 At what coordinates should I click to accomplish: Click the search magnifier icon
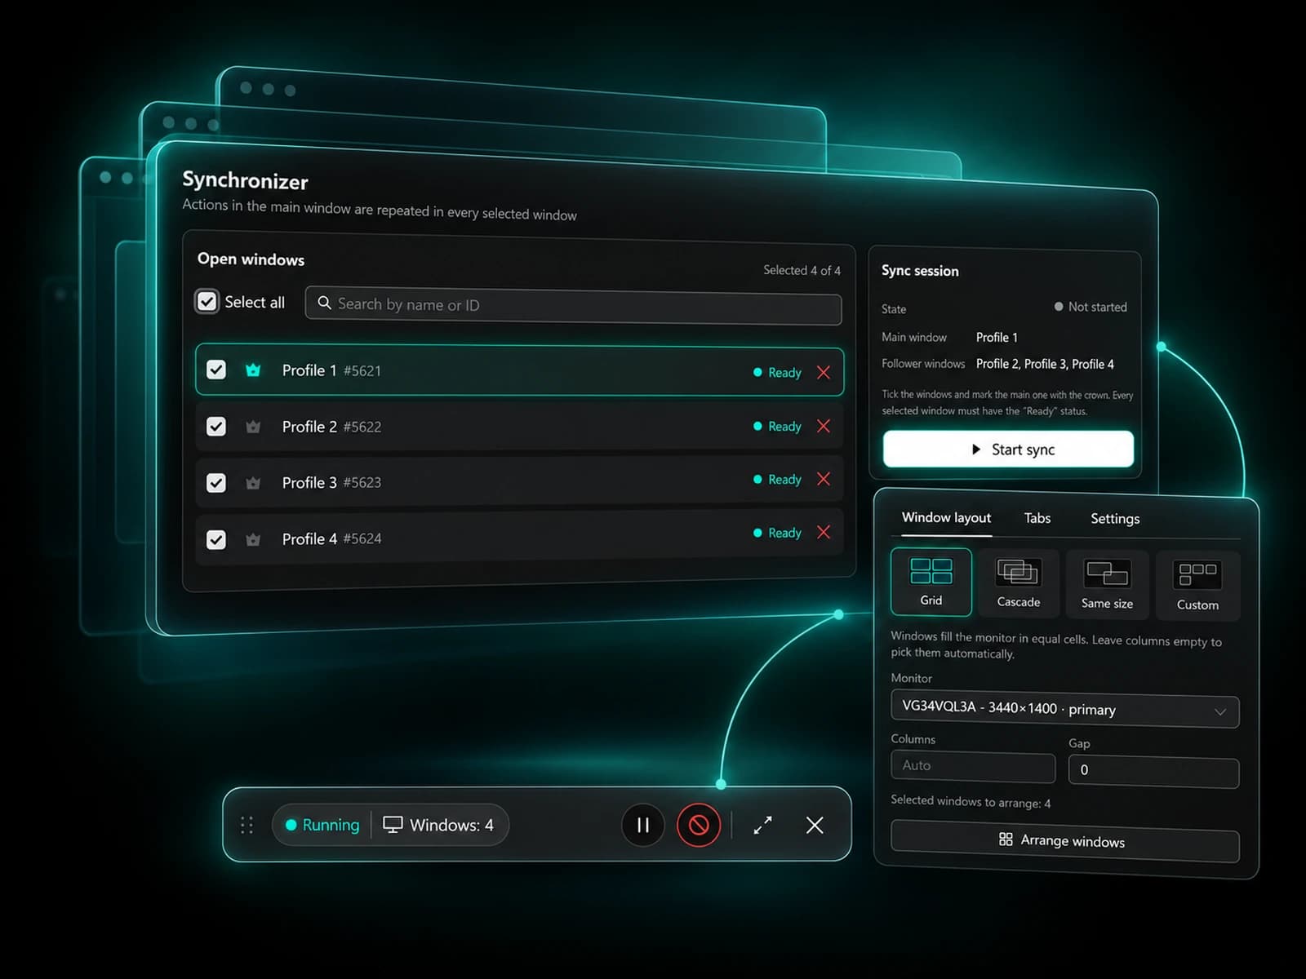click(x=324, y=303)
